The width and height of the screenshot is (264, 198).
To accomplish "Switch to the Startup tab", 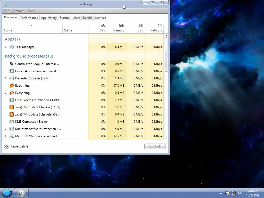I will tap(65, 18).
